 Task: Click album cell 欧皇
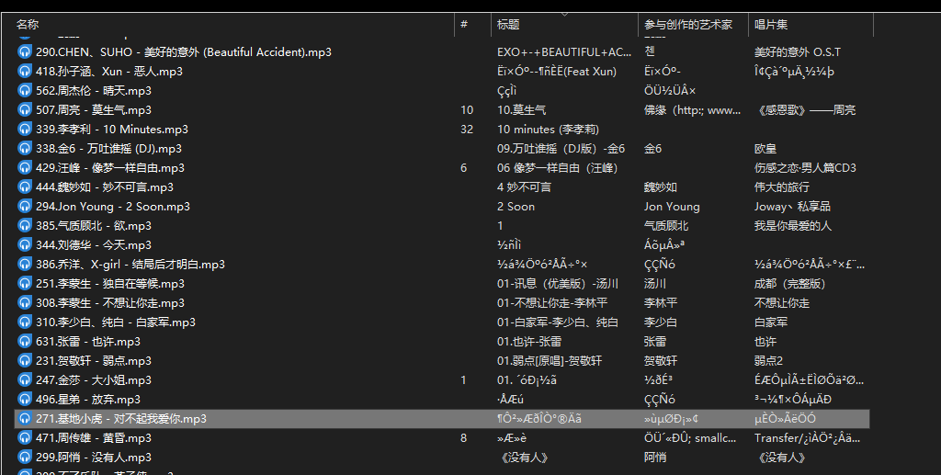[x=765, y=148]
